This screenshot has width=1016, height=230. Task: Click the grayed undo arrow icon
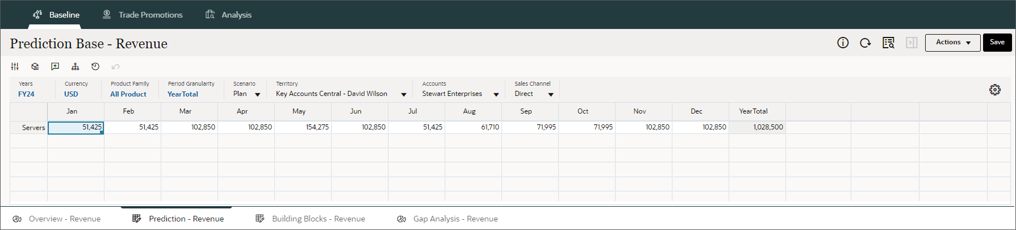(x=115, y=66)
